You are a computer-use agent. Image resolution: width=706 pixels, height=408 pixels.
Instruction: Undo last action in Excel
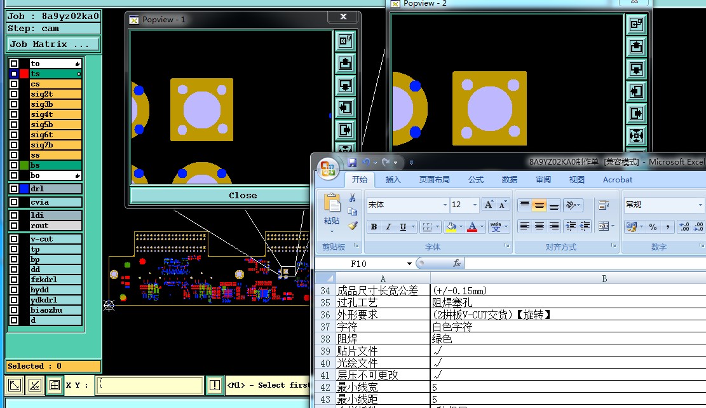(x=366, y=162)
